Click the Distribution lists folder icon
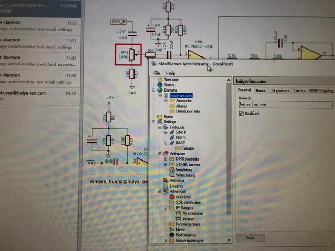This screenshot has height=251, width=335. click(x=172, y=111)
